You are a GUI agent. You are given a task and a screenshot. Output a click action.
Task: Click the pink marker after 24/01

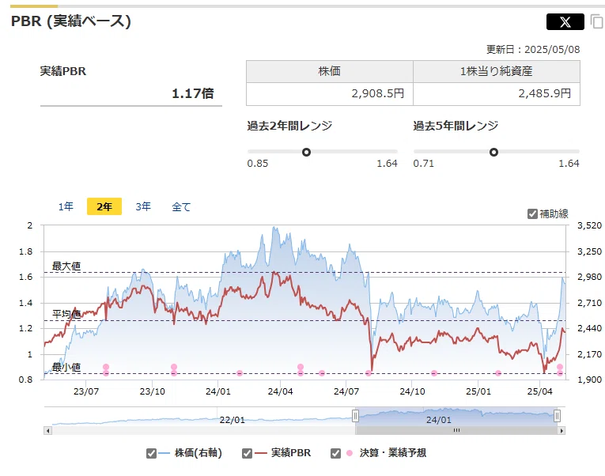[x=240, y=373]
